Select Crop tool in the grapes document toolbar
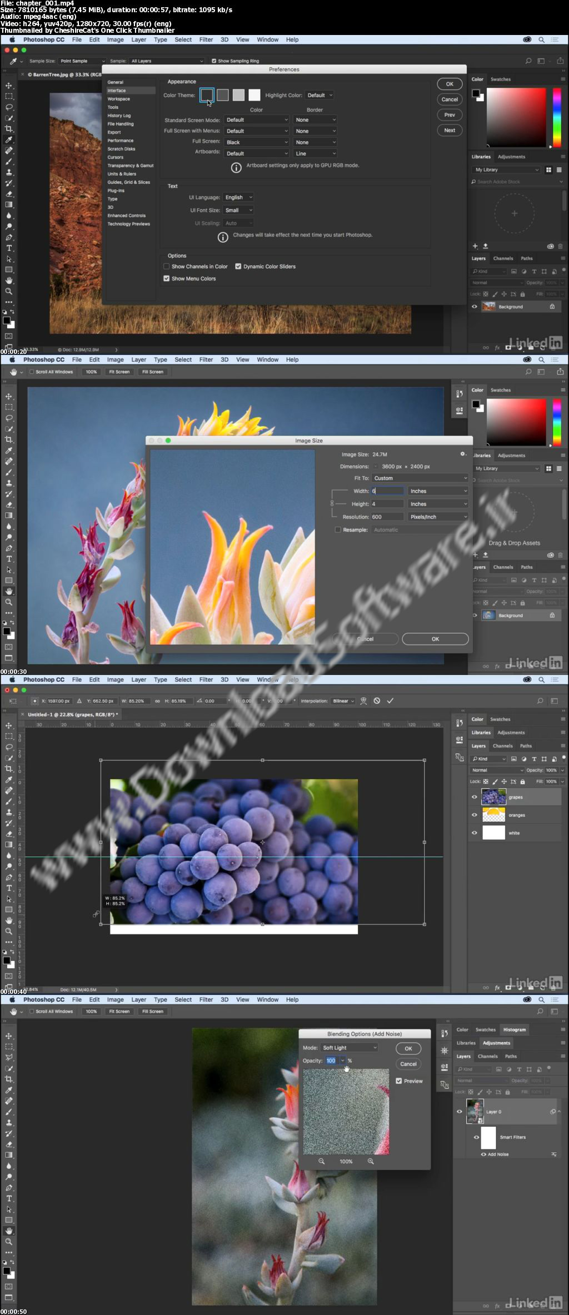Screen dimensions: 569x1315 click(9, 768)
